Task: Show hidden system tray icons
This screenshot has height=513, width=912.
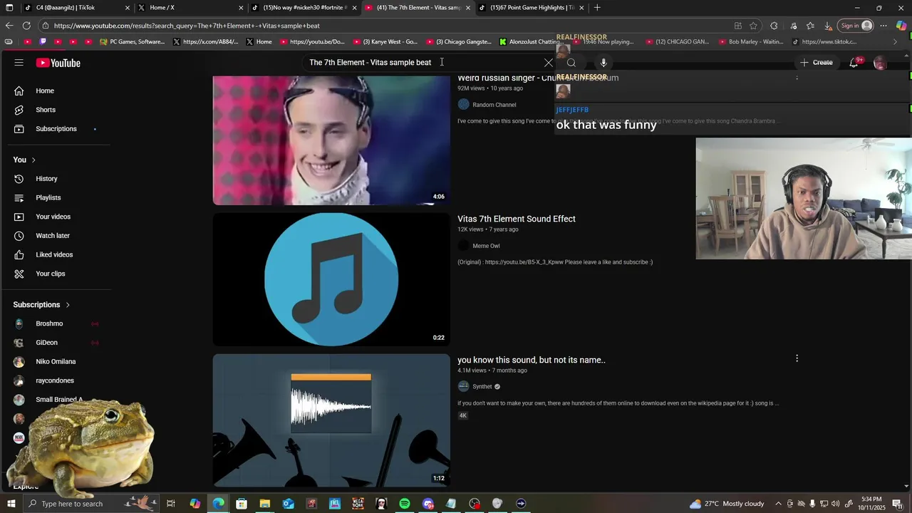Action: point(778,504)
